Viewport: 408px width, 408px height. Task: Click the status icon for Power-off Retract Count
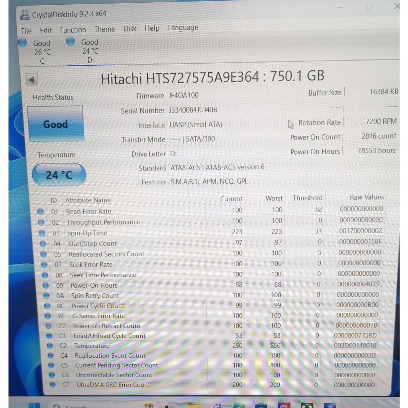point(48,326)
